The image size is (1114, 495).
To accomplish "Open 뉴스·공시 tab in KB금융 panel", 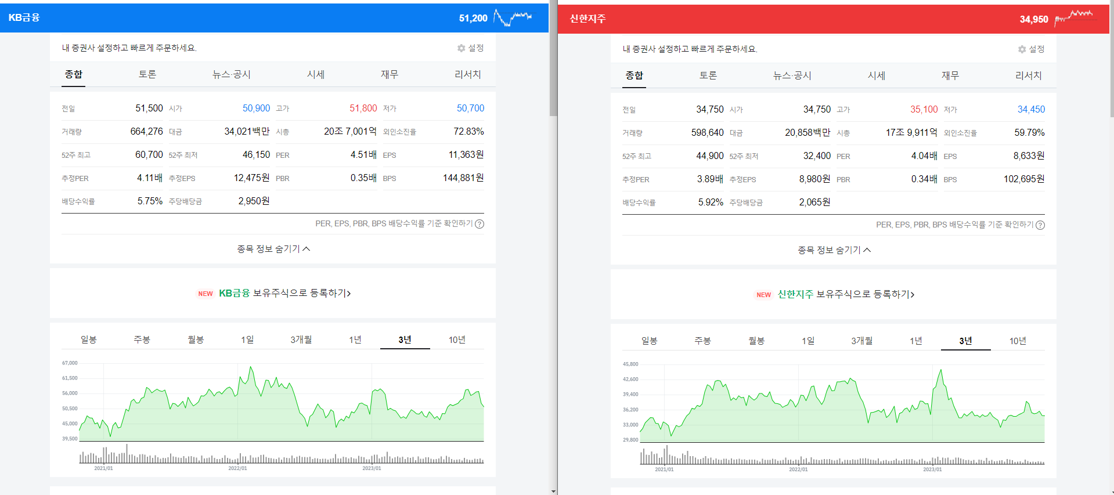I will pos(232,74).
